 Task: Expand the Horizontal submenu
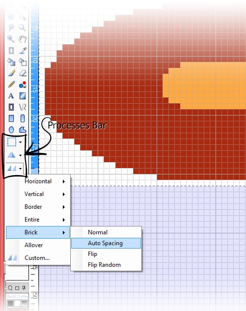coord(38,181)
